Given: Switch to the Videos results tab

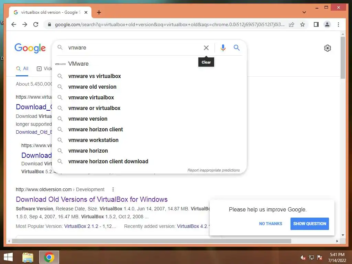Looking at the screenshot, I should click(44, 69).
